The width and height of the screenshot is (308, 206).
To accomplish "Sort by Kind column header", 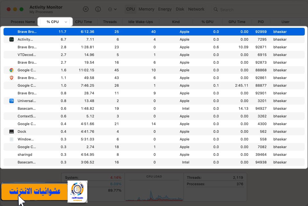I will point(176,22).
